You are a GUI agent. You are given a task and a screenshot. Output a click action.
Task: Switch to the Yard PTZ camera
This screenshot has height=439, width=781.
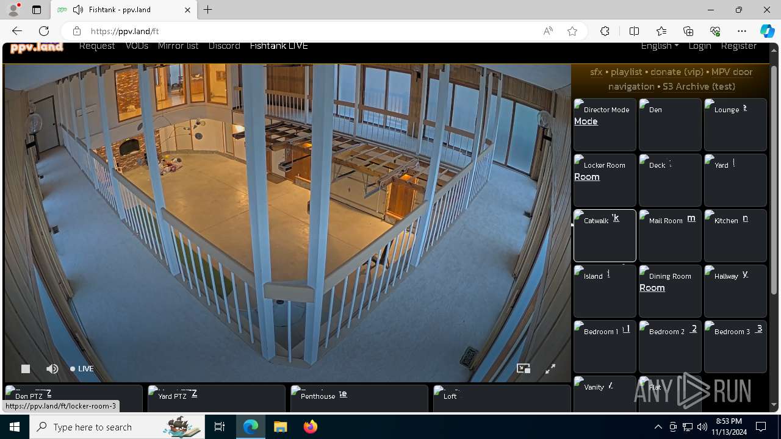pos(216,398)
